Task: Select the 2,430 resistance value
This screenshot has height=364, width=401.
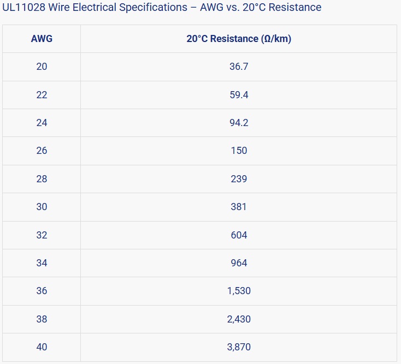Action: tap(239, 319)
